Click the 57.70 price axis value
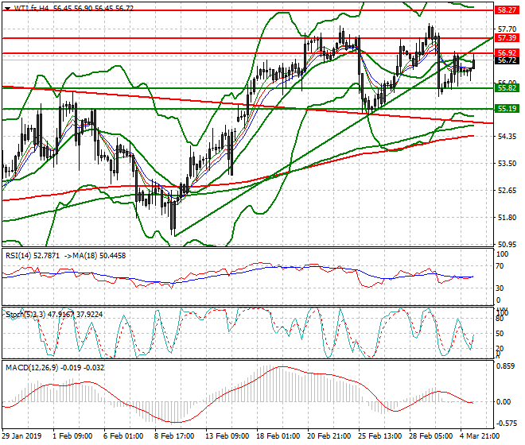 point(507,29)
